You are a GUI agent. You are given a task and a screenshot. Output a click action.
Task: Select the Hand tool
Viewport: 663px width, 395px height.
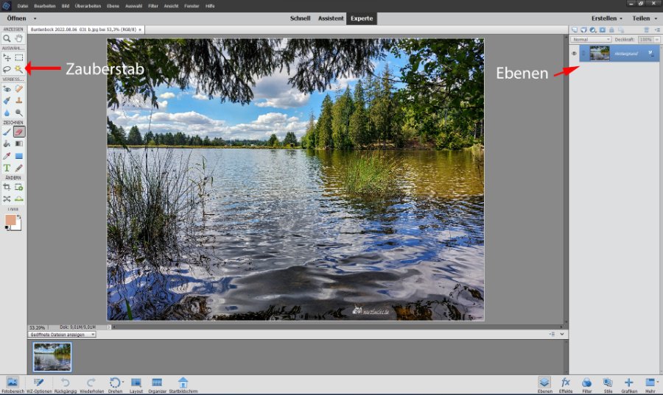(19, 38)
